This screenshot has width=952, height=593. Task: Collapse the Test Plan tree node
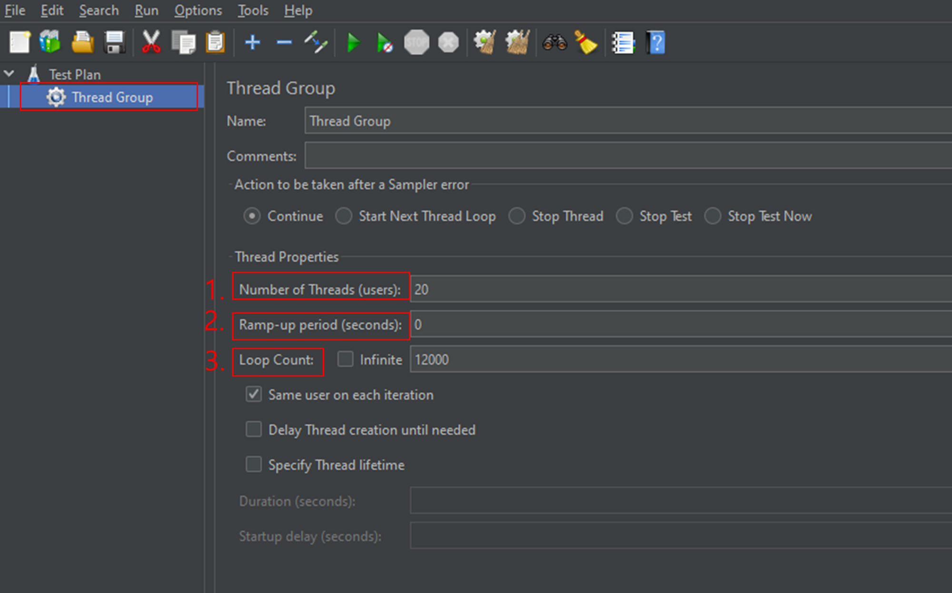tap(9, 74)
